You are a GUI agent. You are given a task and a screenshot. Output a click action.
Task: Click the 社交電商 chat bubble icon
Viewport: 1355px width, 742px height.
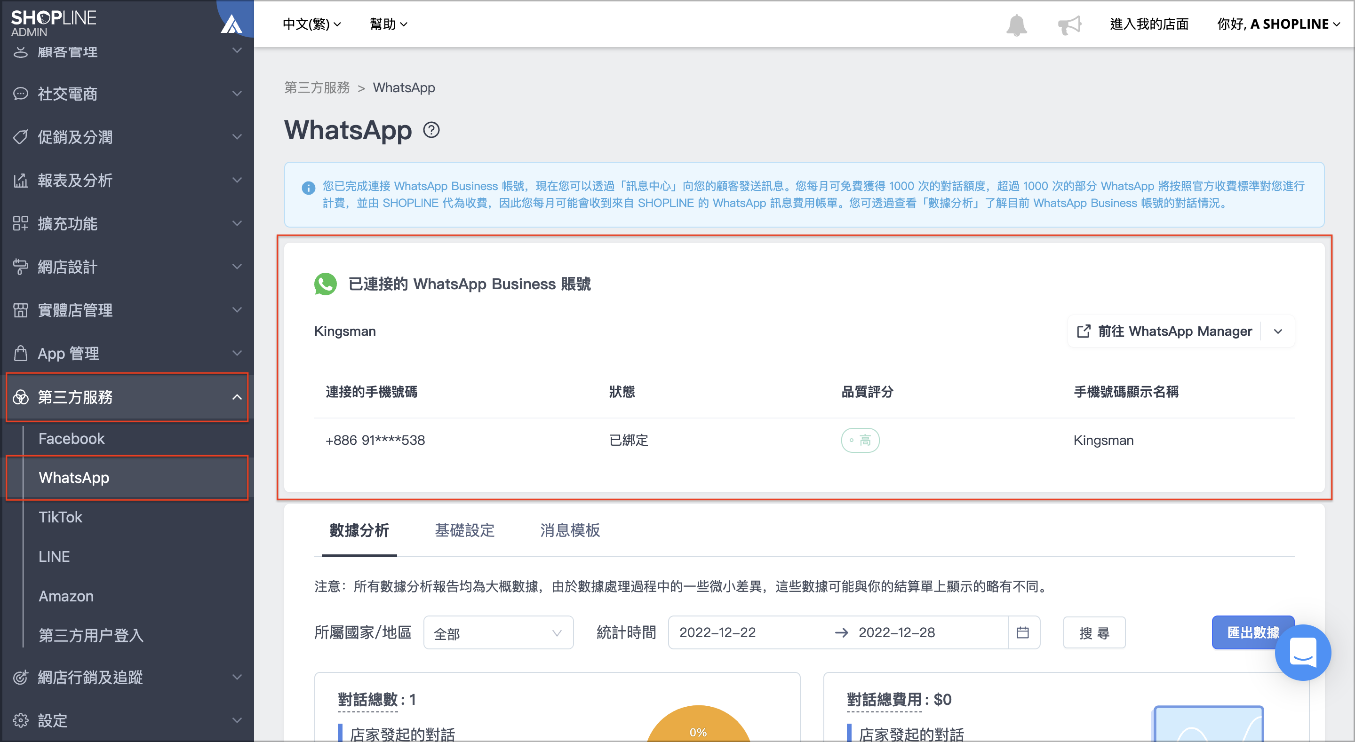[x=21, y=94]
